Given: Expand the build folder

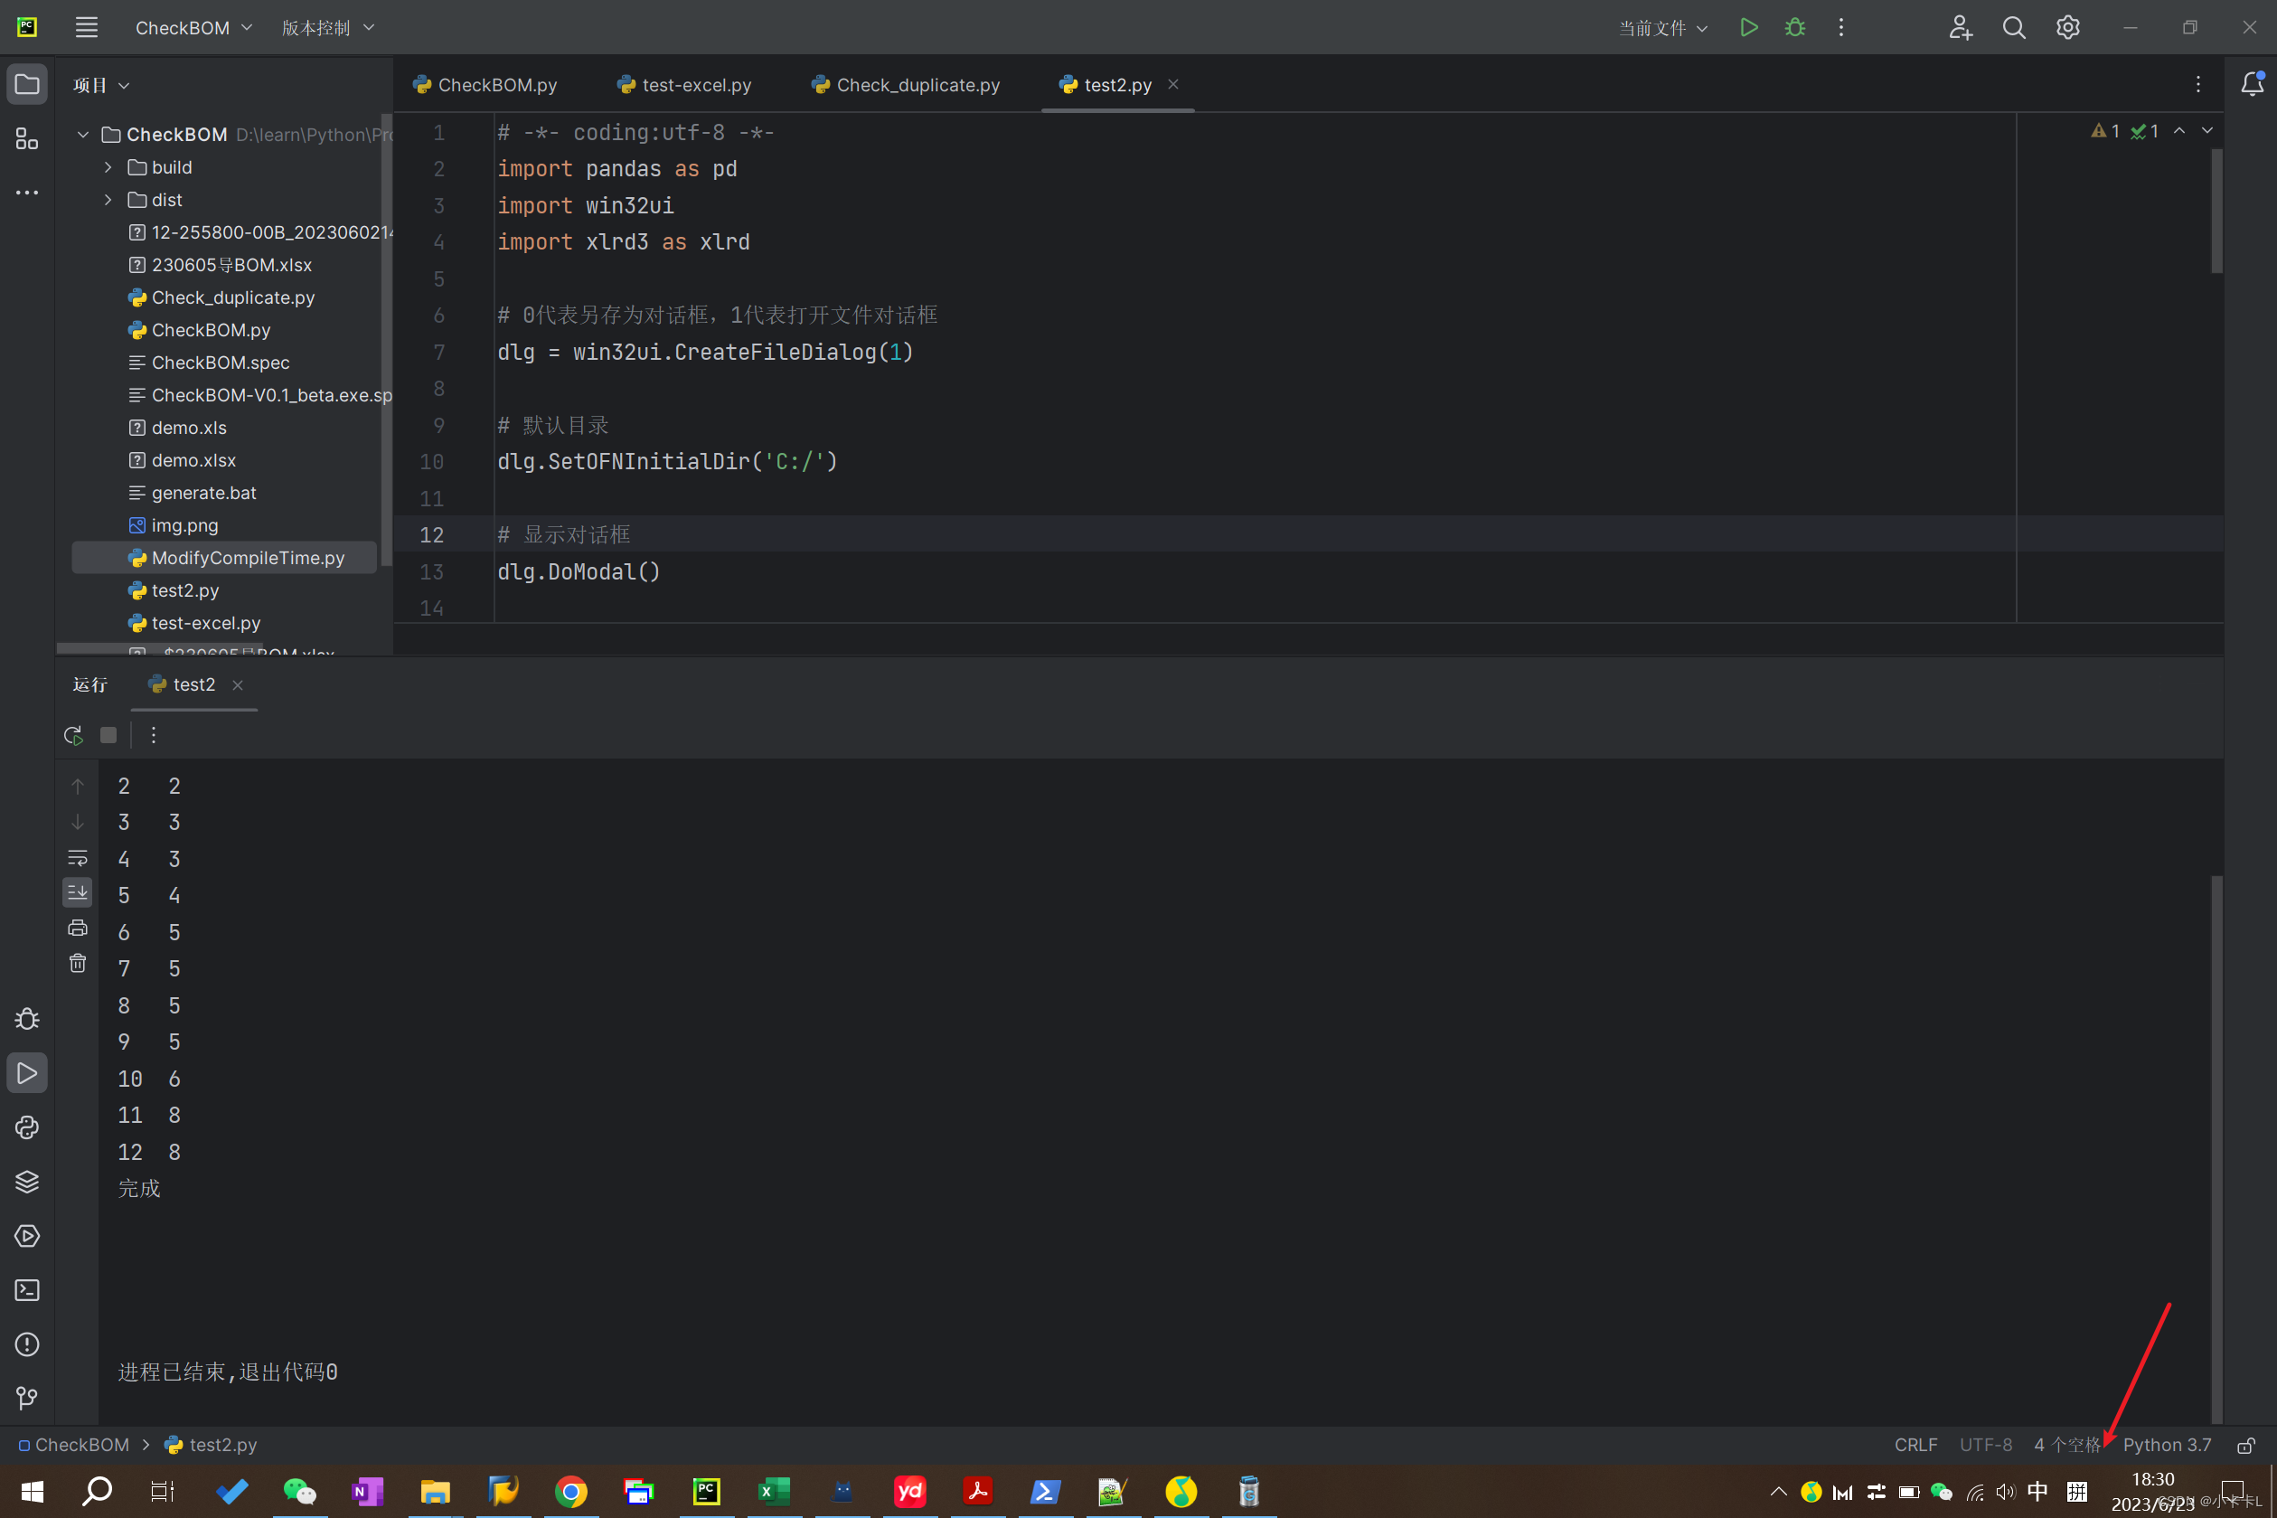Looking at the screenshot, I should tap(108, 167).
